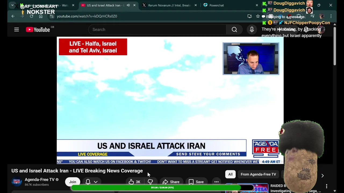Open notification bell options dropdown
Viewport: 344px width, 193px height.
click(x=91, y=182)
